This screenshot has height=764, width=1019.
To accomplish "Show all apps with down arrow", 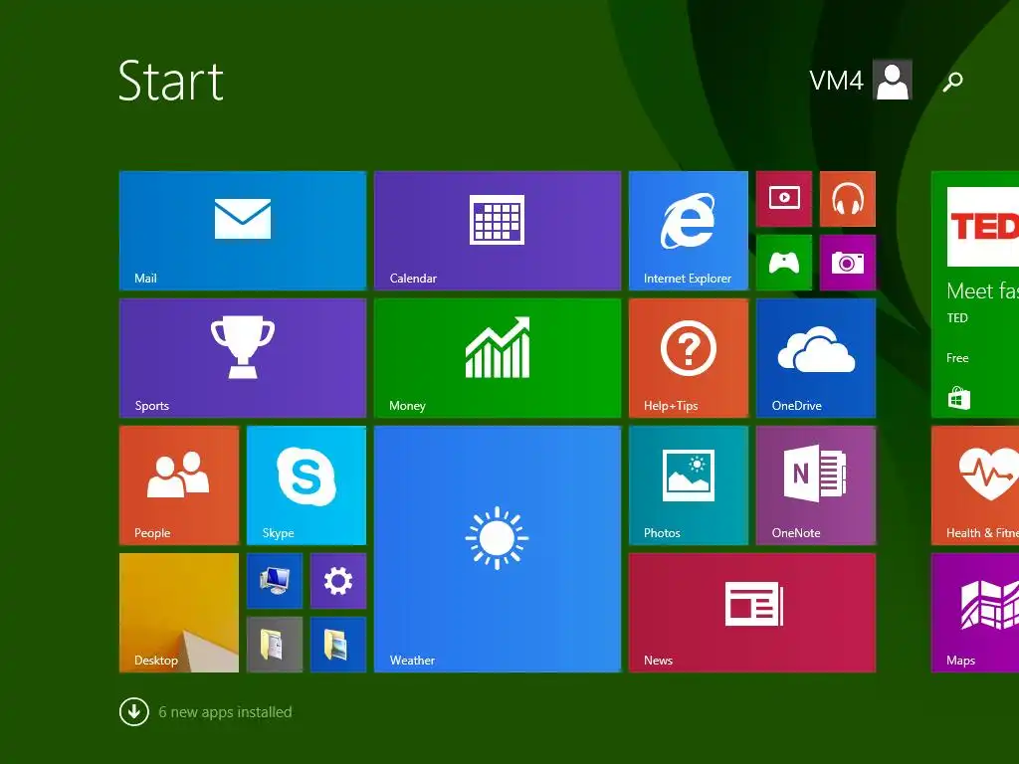I will pos(134,712).
